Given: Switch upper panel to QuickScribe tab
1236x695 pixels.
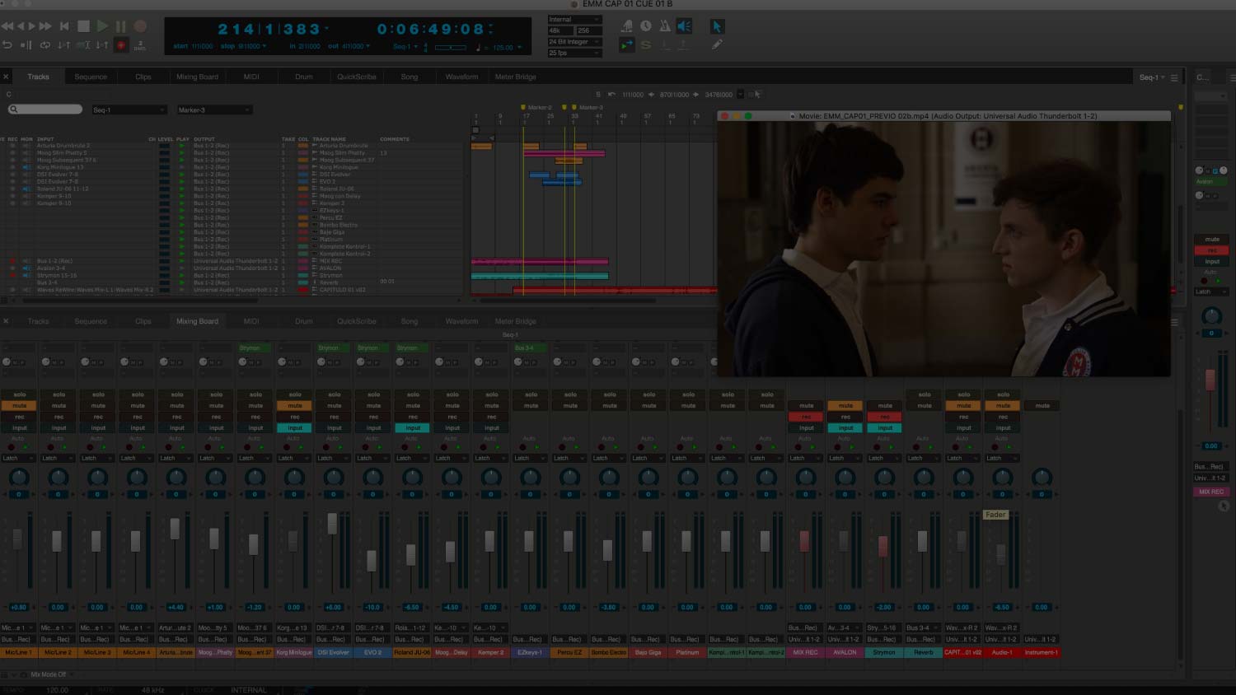Looking at the screenshot, I should (357, 77).
